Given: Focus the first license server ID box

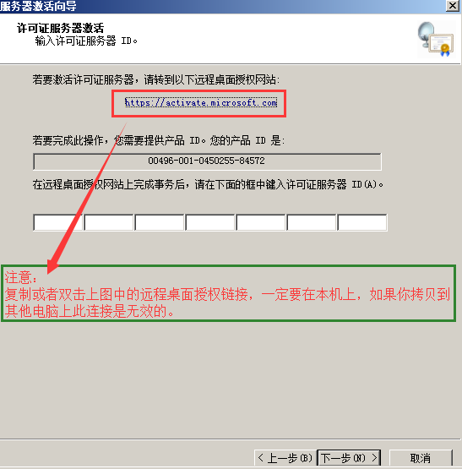Looking at the screenshot, I should 57,222.
